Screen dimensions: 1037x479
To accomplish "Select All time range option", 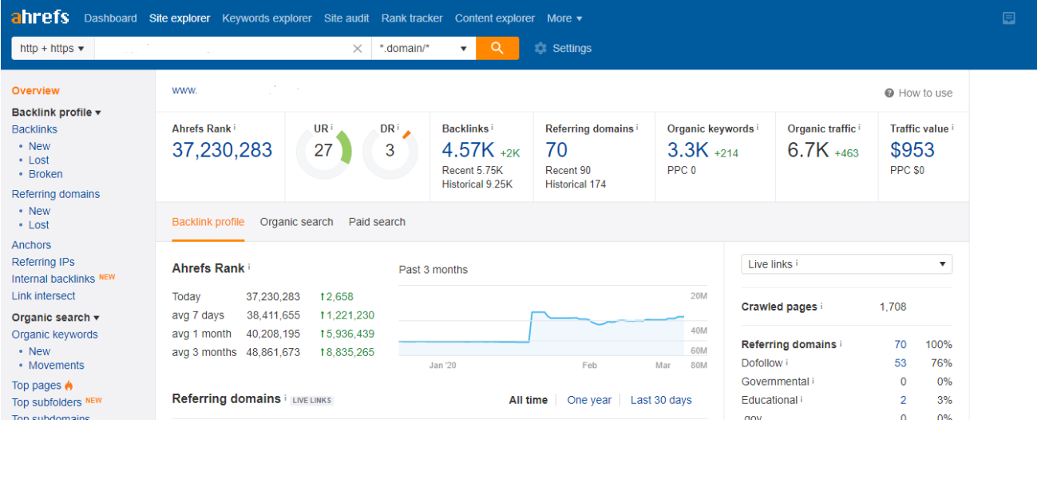I will (x=528, y=400).
